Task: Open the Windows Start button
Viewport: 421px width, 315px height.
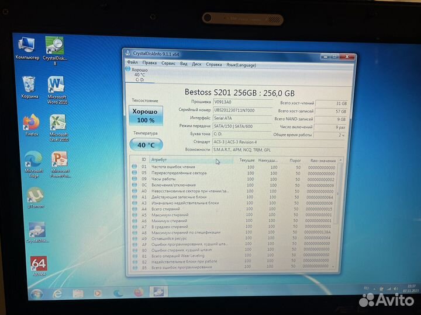Action: (x=37, y=294)
